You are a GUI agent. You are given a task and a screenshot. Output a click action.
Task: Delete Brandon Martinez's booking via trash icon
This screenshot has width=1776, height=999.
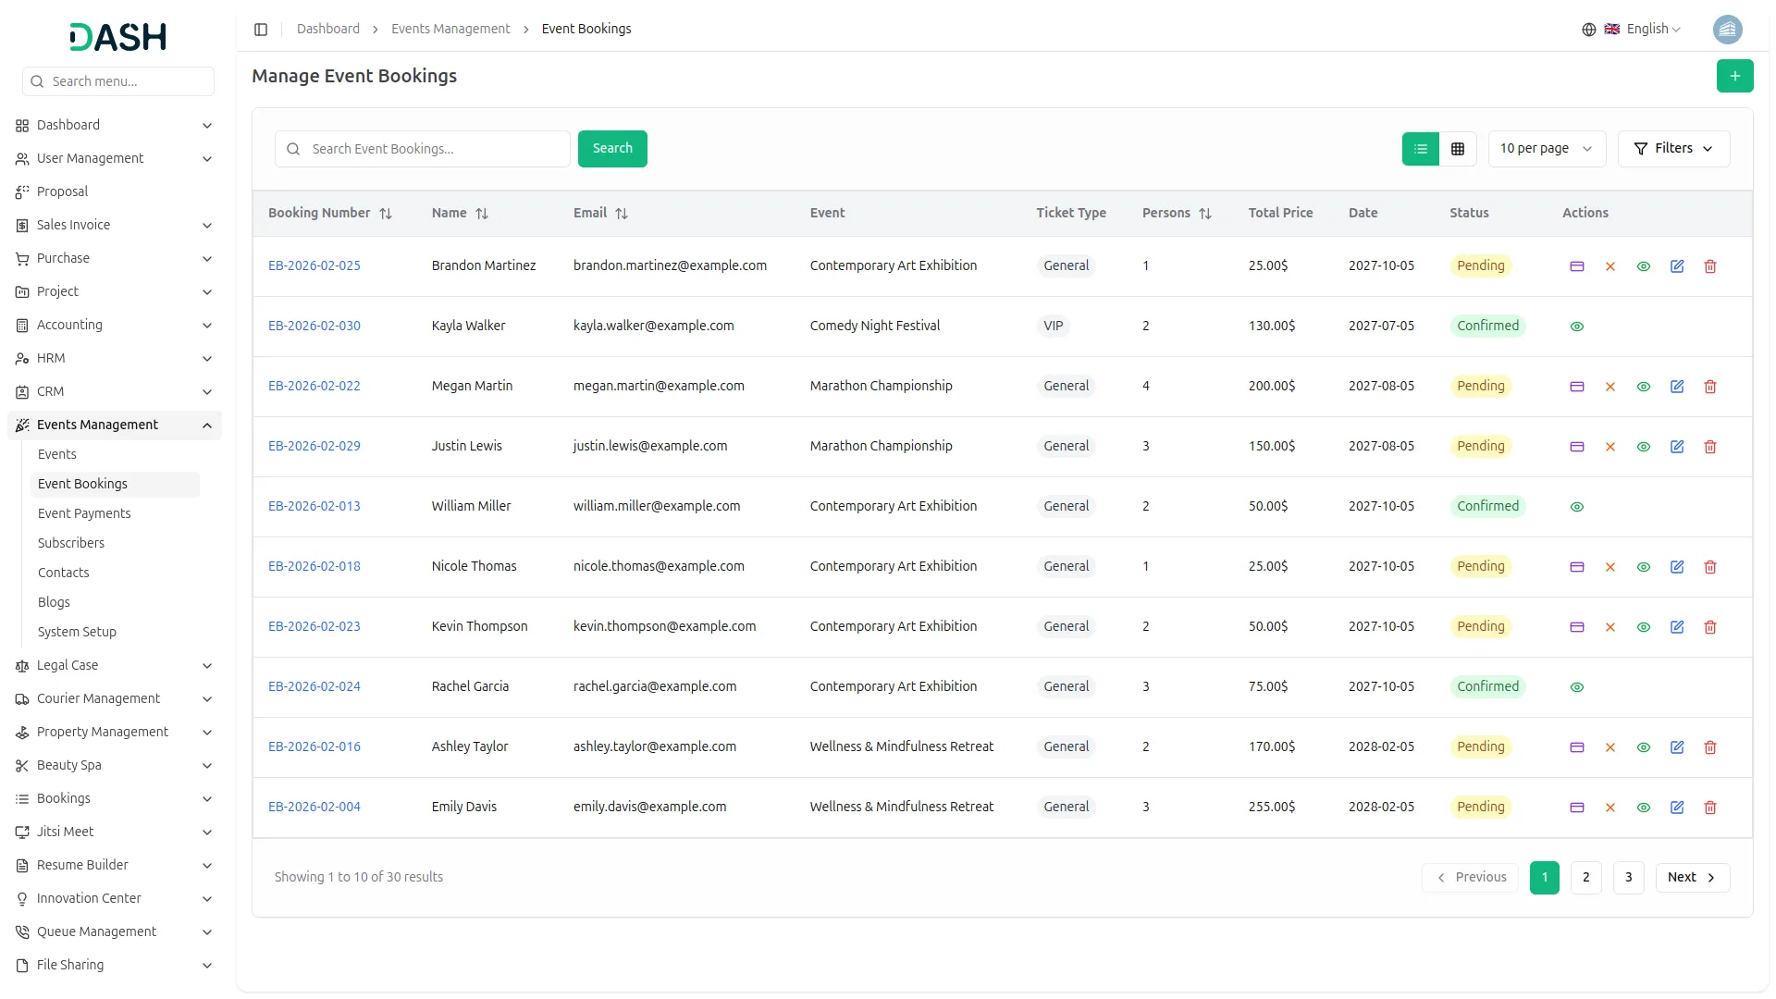click(x=1710, y=266)
